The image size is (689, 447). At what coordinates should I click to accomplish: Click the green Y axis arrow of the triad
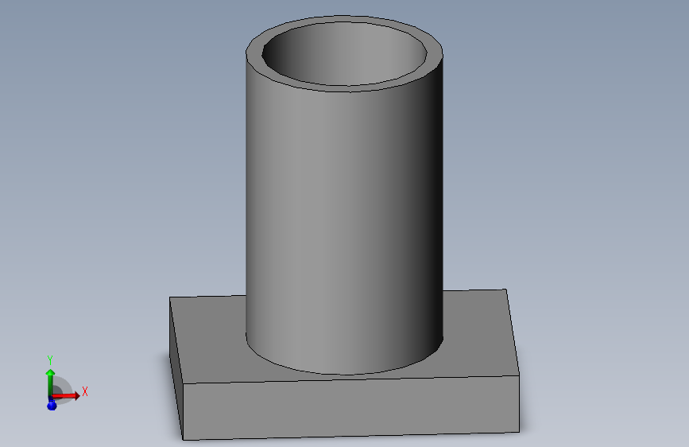(50, 383)
